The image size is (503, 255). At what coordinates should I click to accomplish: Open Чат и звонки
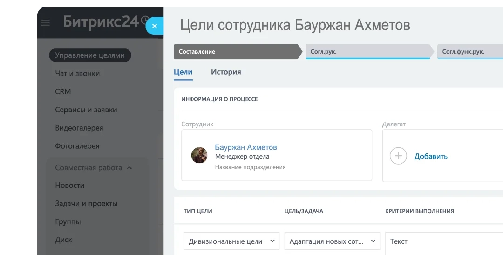pos(77,74)
